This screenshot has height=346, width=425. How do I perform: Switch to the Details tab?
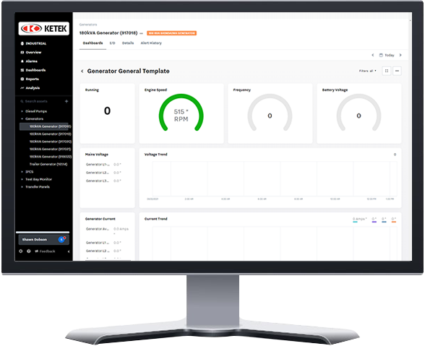click(x=128, y=43)
